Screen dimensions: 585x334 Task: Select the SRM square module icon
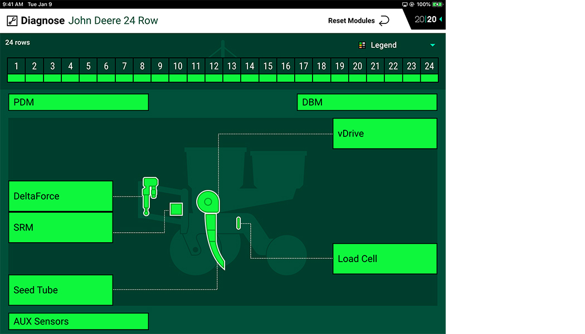point(176,209)
